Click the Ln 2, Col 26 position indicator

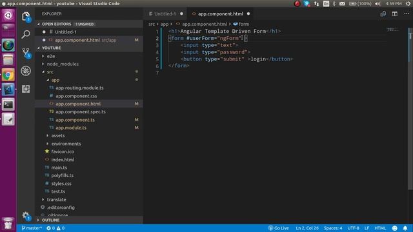307,228
